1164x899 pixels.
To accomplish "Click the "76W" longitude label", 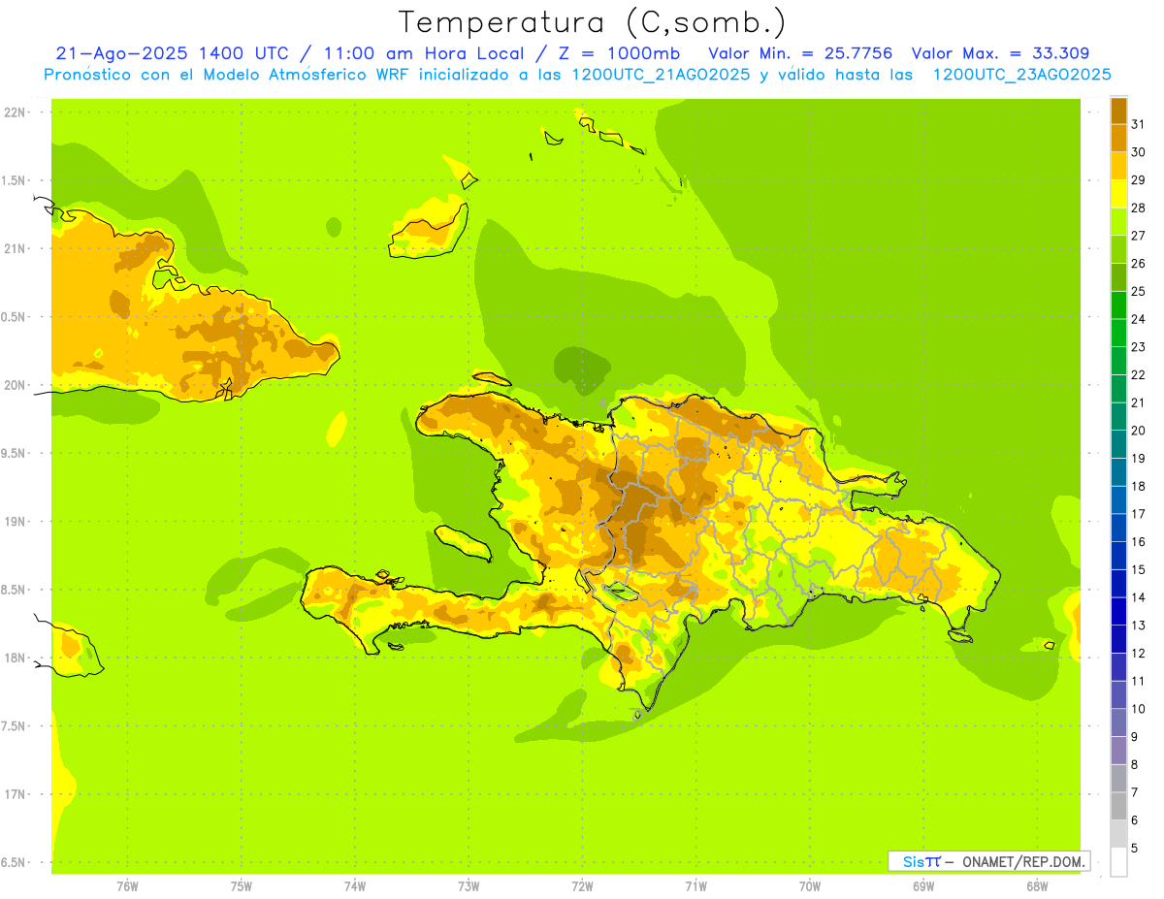I will pyautogui.click(x=128, y=886).
